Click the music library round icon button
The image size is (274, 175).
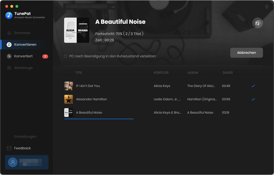click(x=257, y=23)
